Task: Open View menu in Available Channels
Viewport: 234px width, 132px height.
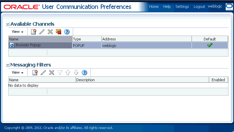Action: click(x=18, y=32)
